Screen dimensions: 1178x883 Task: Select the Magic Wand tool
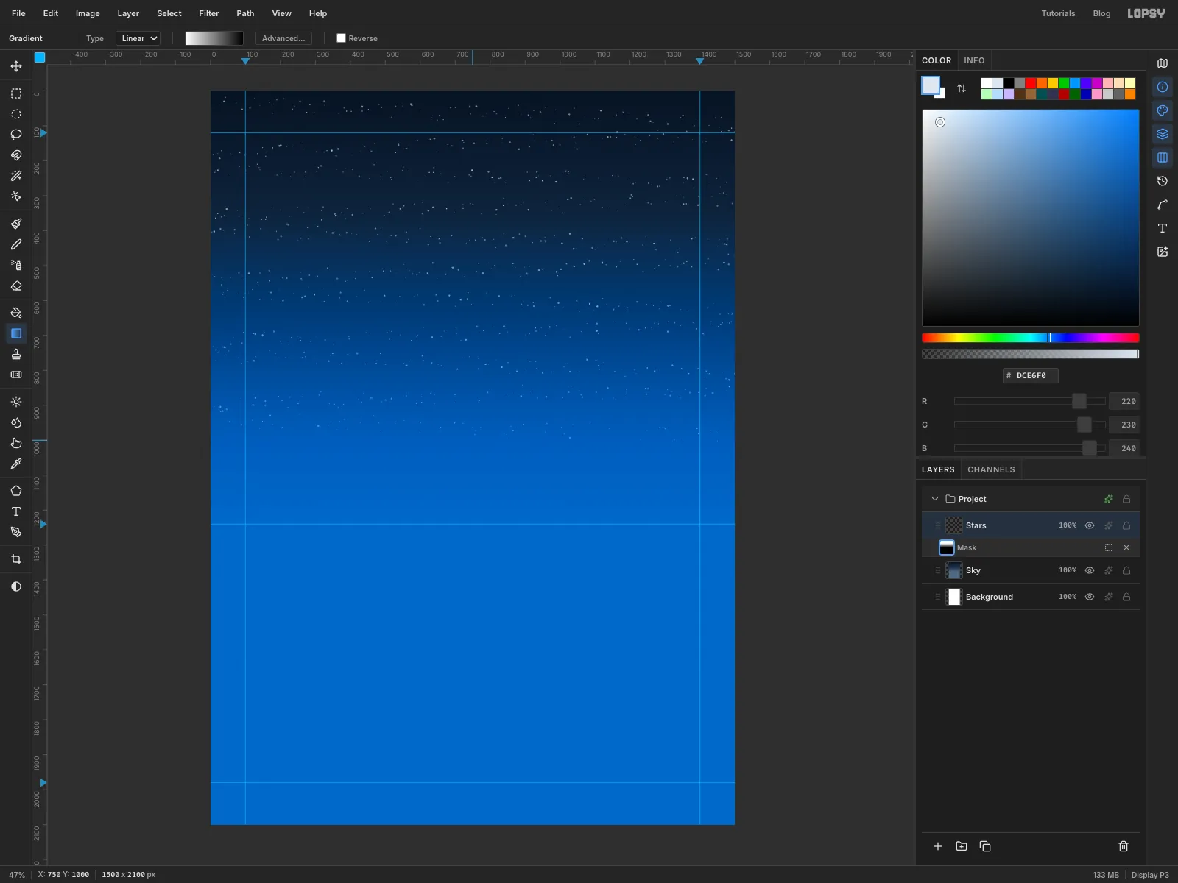tap(16, 176)
